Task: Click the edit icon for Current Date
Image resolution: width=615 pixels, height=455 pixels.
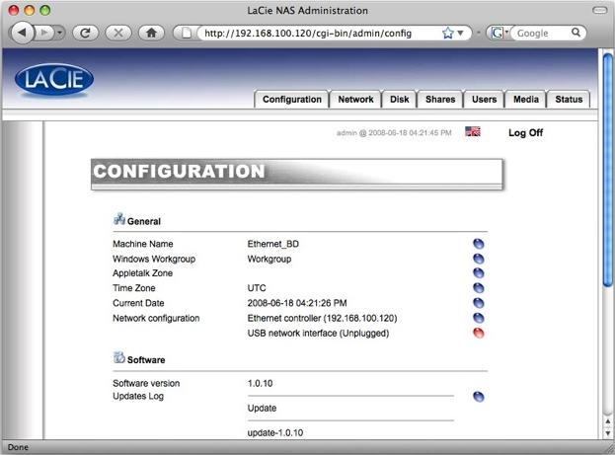Action: (479, 303)
